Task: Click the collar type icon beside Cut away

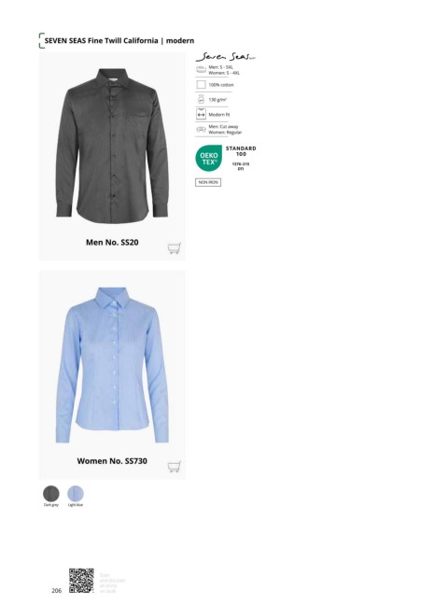Action: 201,129
